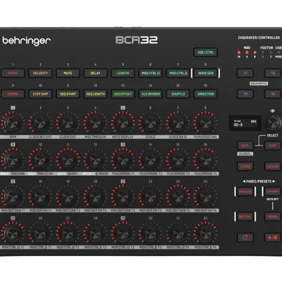282x283 pixels.
Task: Click the GAIN/TRIG CC NR knob
Action: 40,160
